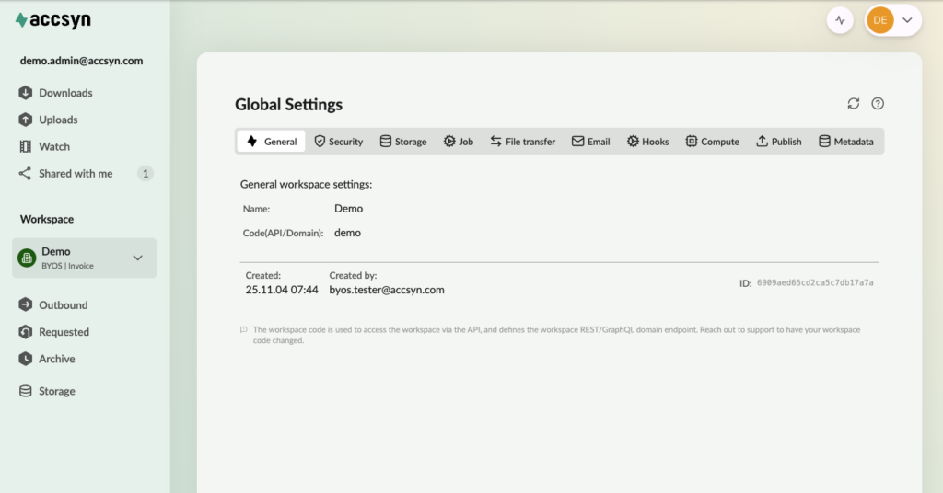Open the Compute settings tab

[x=712, y=142]
